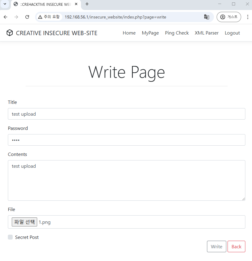This screenshot has height=261, width=252.
Task: Go to Home in navigation
Action: [129, 33]
